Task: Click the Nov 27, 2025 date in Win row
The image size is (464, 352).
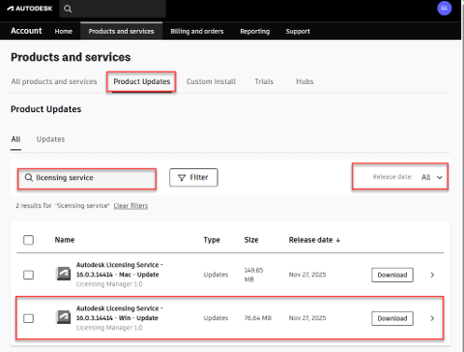Action: click(x=307, y=318)
